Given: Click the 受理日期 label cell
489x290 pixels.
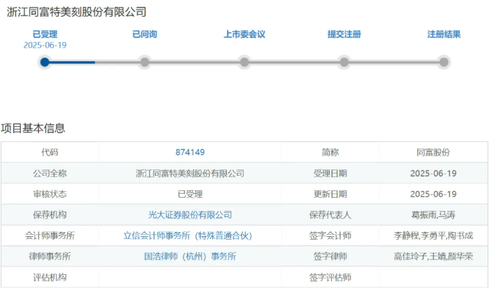Looking at the screenshot, I should 330,173.
